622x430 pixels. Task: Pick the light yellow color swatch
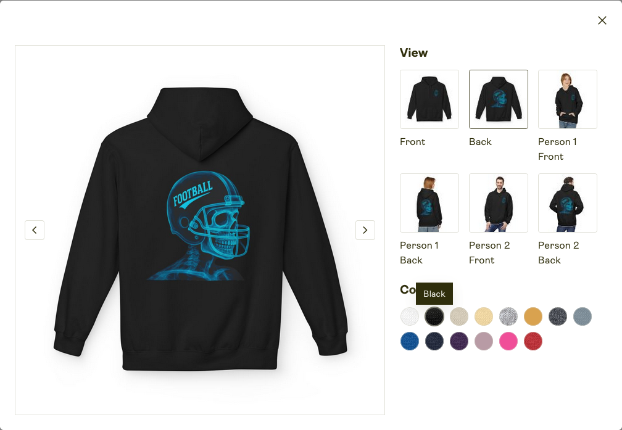(484, 316)
